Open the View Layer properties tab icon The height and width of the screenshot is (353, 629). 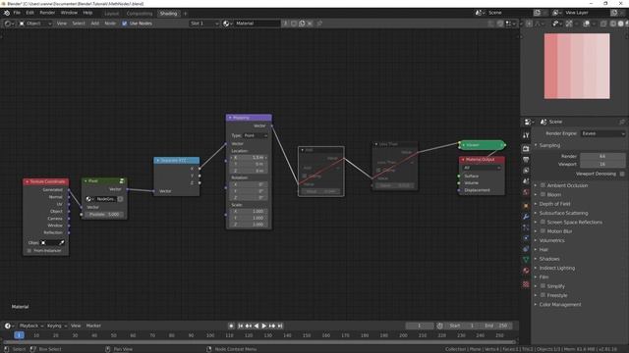pos(526,171)
